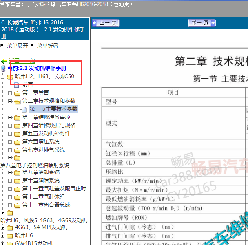Click the 哈弗H6 folder icon

10,236
